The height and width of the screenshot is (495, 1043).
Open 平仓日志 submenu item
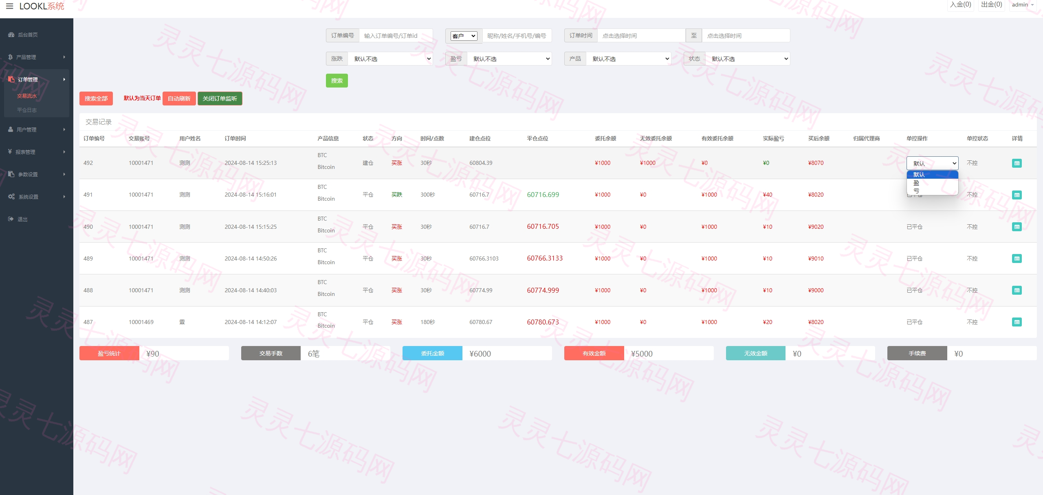coord(27,110)
